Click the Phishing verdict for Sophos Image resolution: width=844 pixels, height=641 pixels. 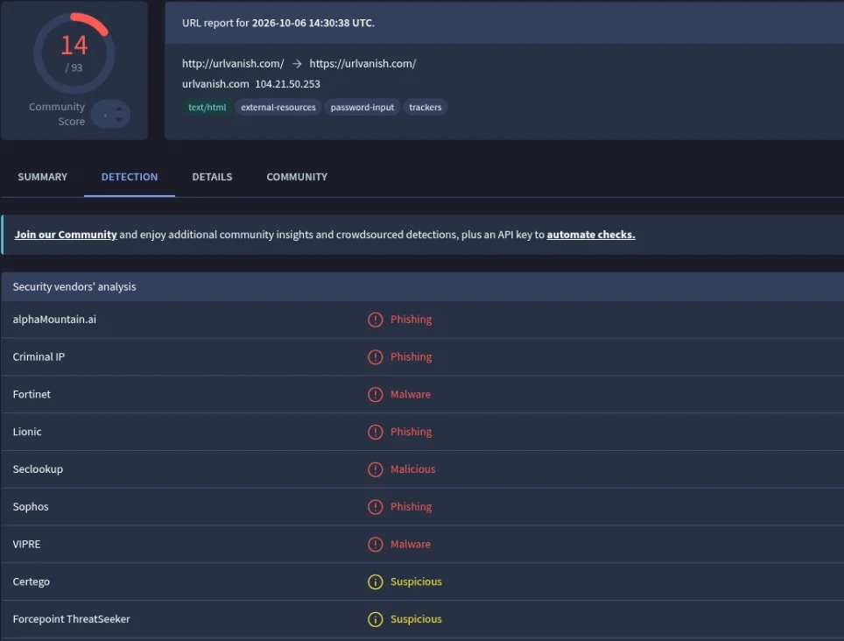click(411, 506)
